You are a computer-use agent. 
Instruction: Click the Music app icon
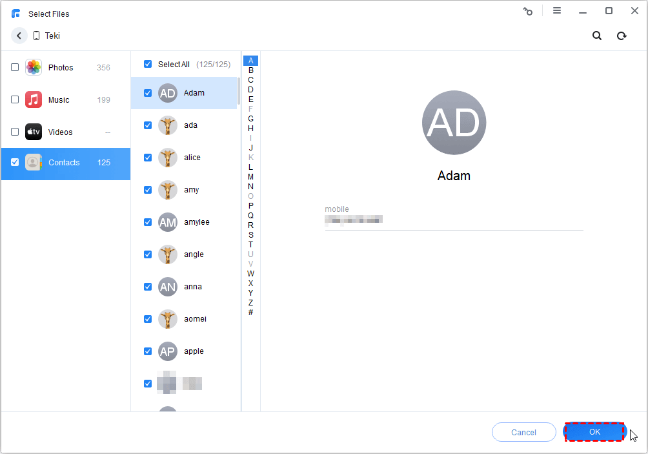[34, 99]
